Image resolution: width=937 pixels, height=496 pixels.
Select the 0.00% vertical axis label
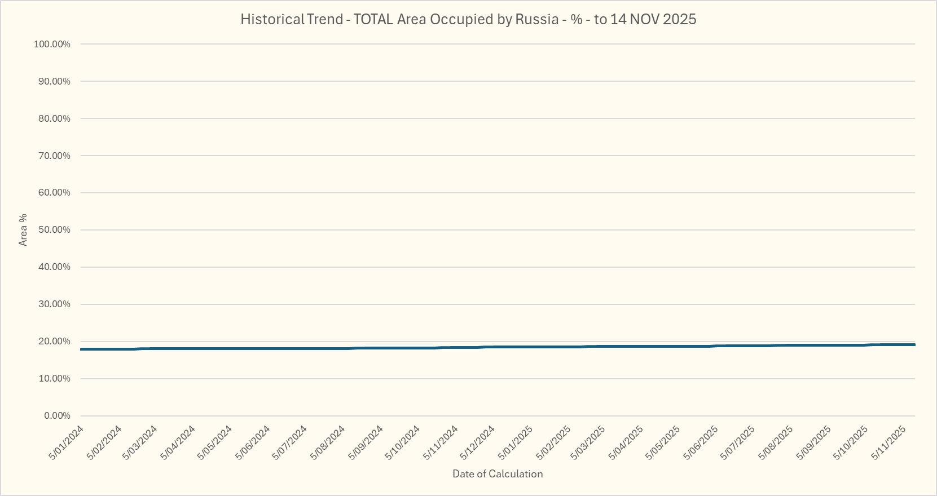click(x=57, y=415)
